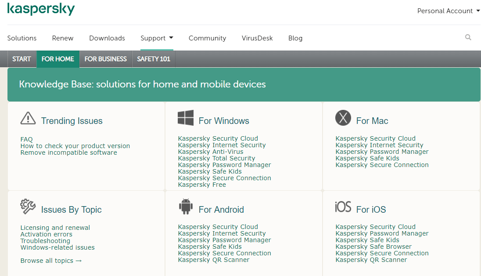
Task: Open Kaspersky Safe Kids for Mac
Action: (367, 158)
